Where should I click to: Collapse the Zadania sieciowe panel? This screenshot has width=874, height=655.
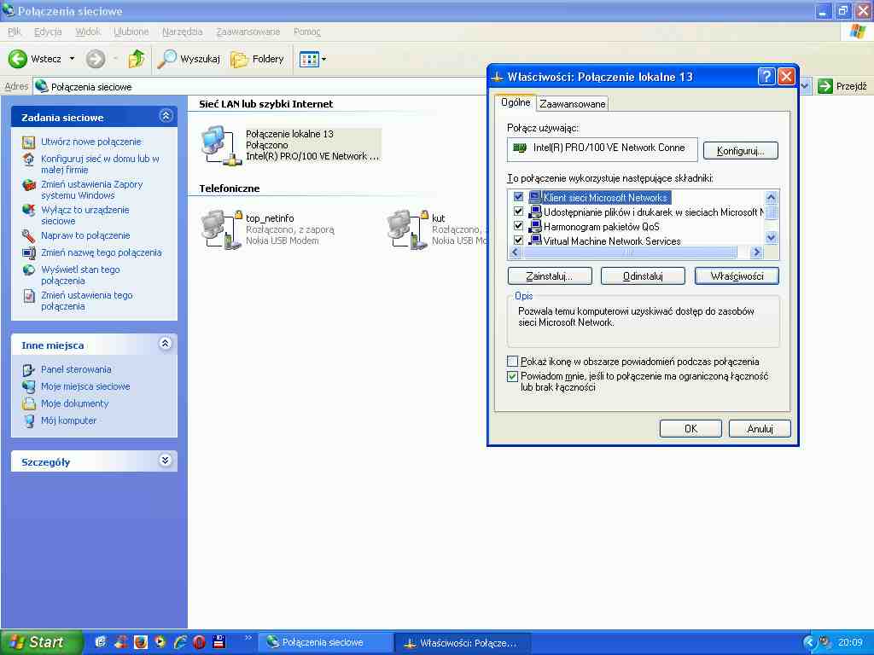pos(166,116)
